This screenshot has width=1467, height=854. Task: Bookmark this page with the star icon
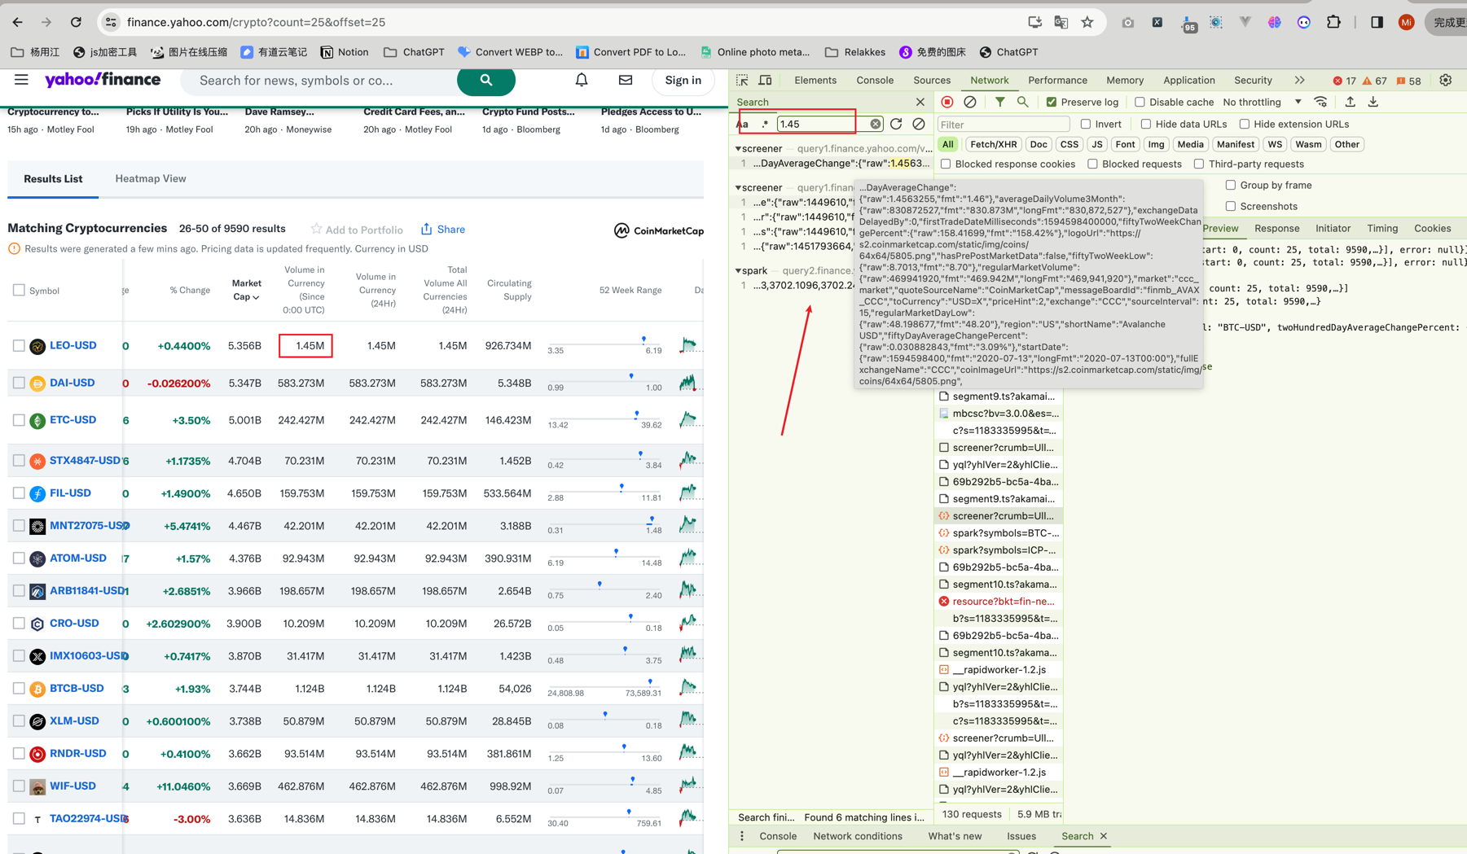tap(1087, 22)
